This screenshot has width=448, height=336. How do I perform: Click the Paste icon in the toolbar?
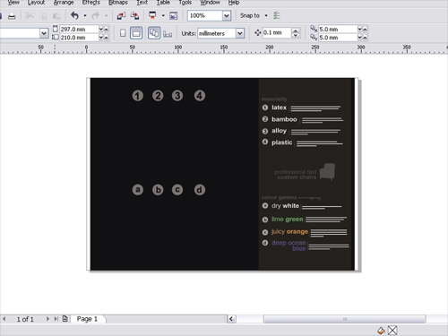point(56,16)
